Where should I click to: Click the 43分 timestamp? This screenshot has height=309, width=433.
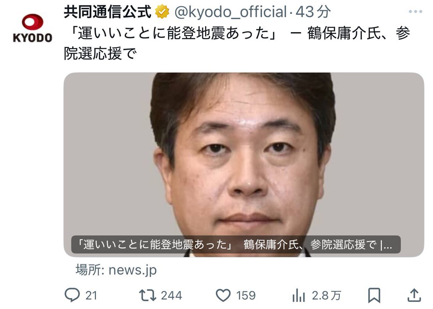pyautogui.click(x=312, y=13)
